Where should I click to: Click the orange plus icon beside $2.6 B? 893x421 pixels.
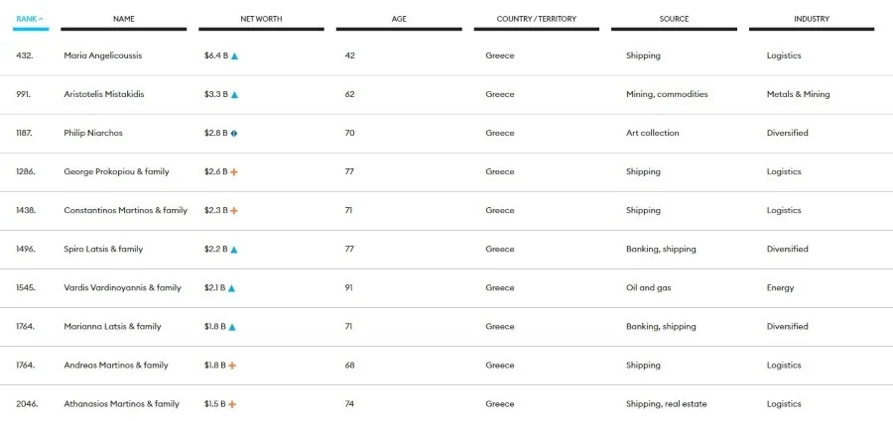pos(234,172)
